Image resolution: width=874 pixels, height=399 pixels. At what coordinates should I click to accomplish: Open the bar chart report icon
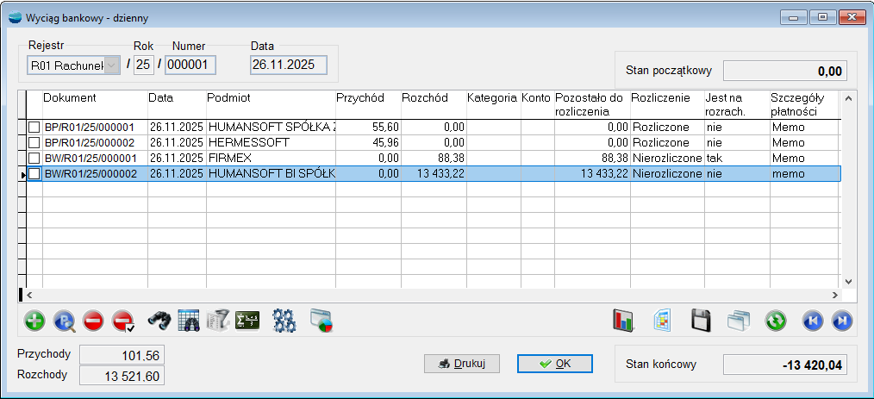[623, 321]
